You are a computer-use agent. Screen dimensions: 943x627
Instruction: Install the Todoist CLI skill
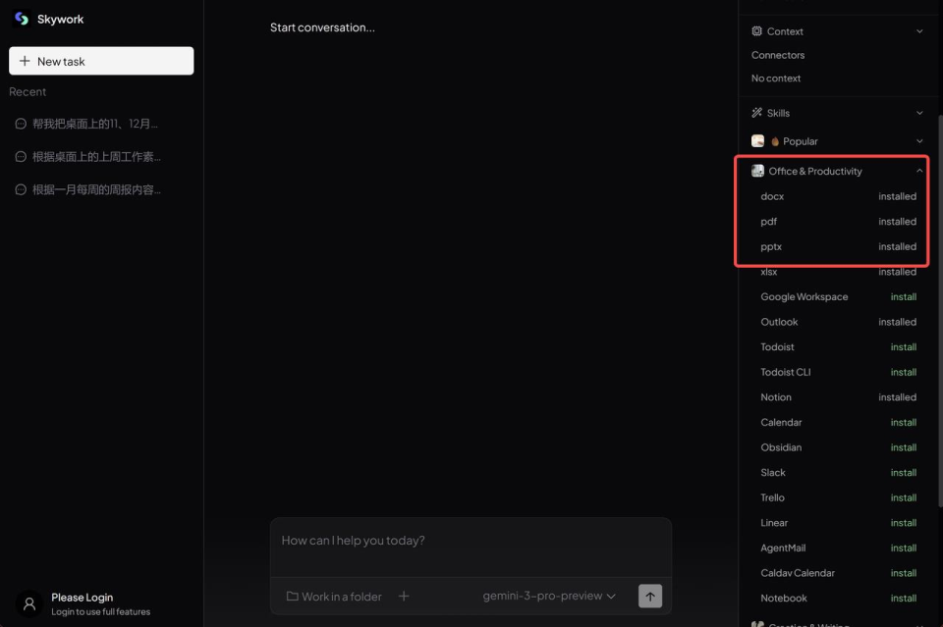(904, 372)
